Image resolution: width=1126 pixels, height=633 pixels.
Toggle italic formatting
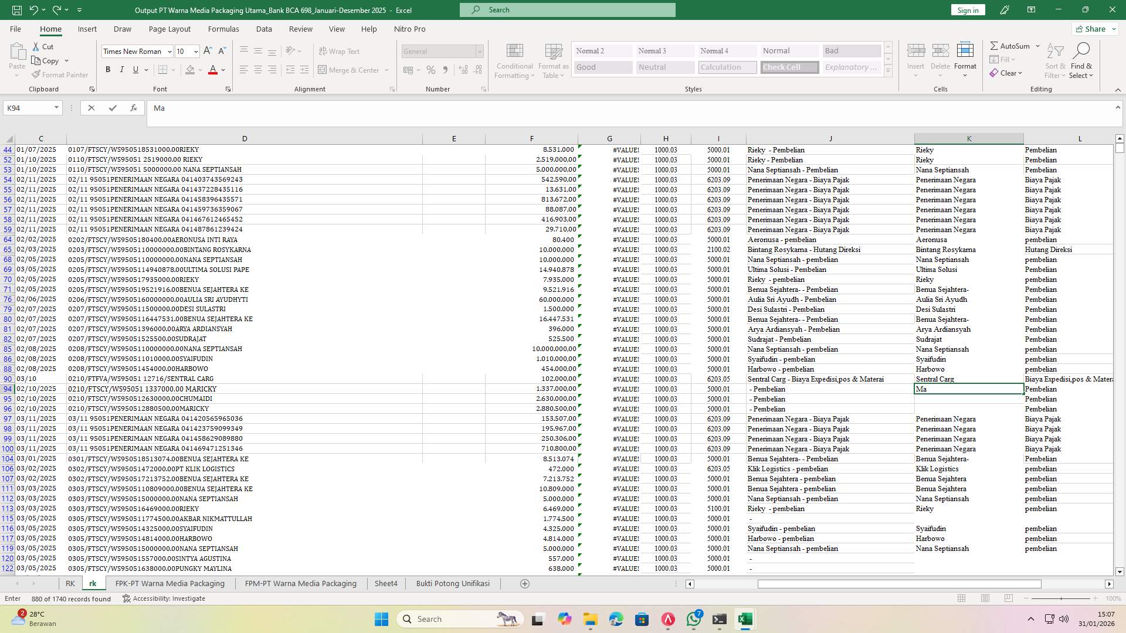(122, 69)
